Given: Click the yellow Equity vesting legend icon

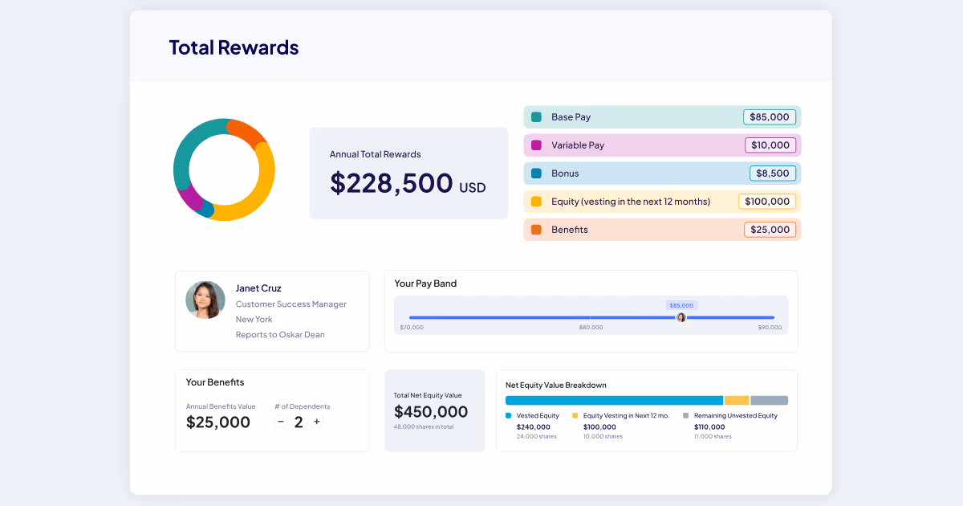Looking at the screenshot, I should (533, 201).
